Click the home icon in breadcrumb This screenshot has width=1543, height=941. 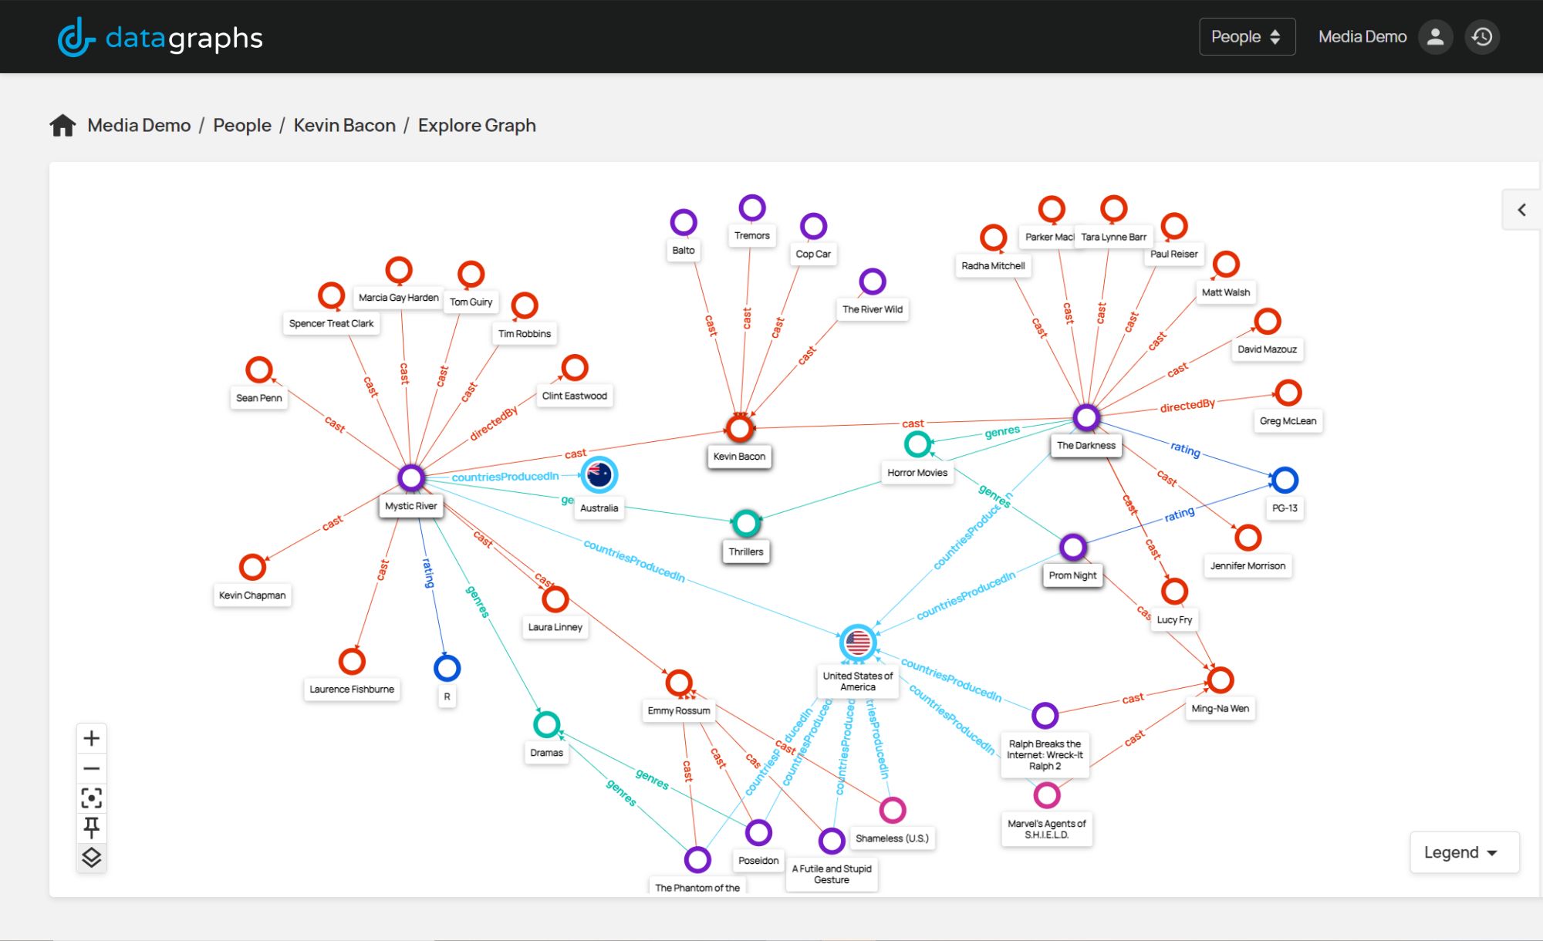62,125
